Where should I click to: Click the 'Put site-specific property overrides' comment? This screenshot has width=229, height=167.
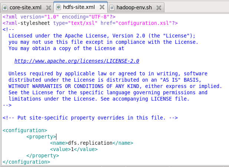pyautogui.click(x=90, y=118)
